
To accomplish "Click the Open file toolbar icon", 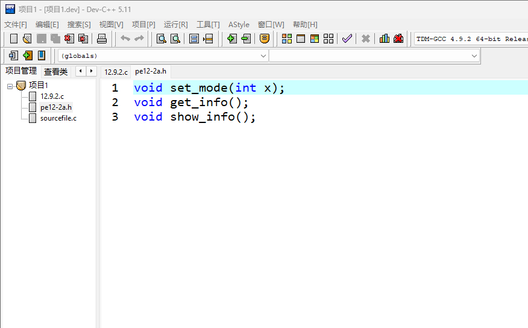I will tap(27, 39).
